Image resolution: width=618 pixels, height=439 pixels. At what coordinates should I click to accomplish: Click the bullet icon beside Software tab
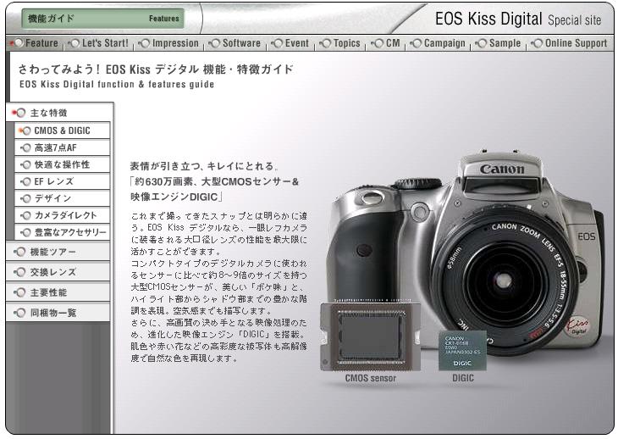click(214, 43)
